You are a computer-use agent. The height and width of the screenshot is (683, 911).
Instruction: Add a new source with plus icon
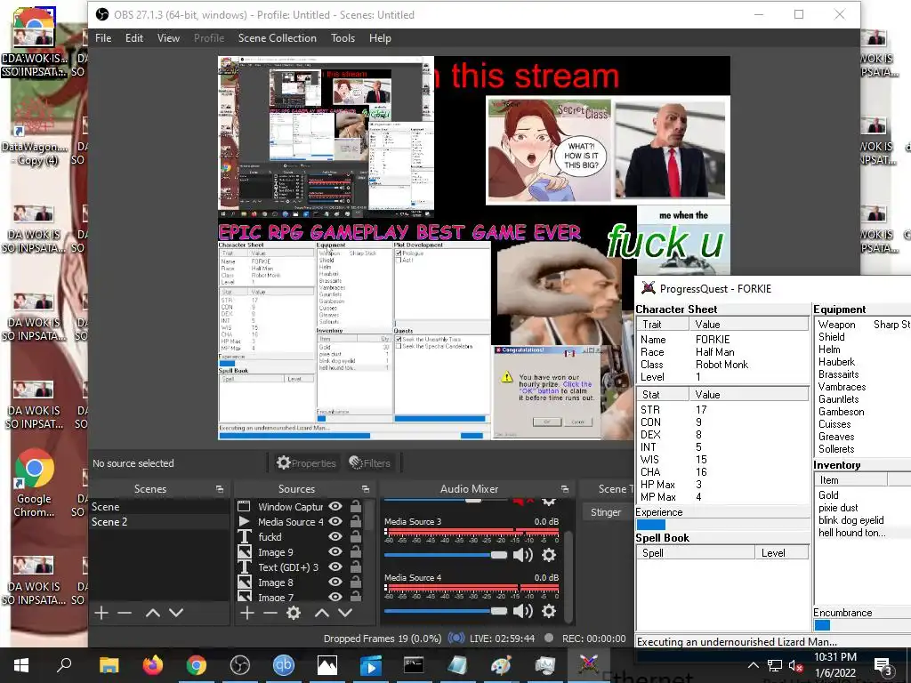point(247,613)
